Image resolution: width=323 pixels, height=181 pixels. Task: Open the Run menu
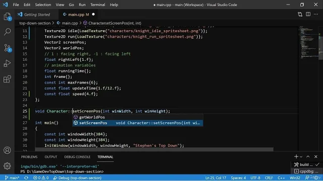click(82, 5)
